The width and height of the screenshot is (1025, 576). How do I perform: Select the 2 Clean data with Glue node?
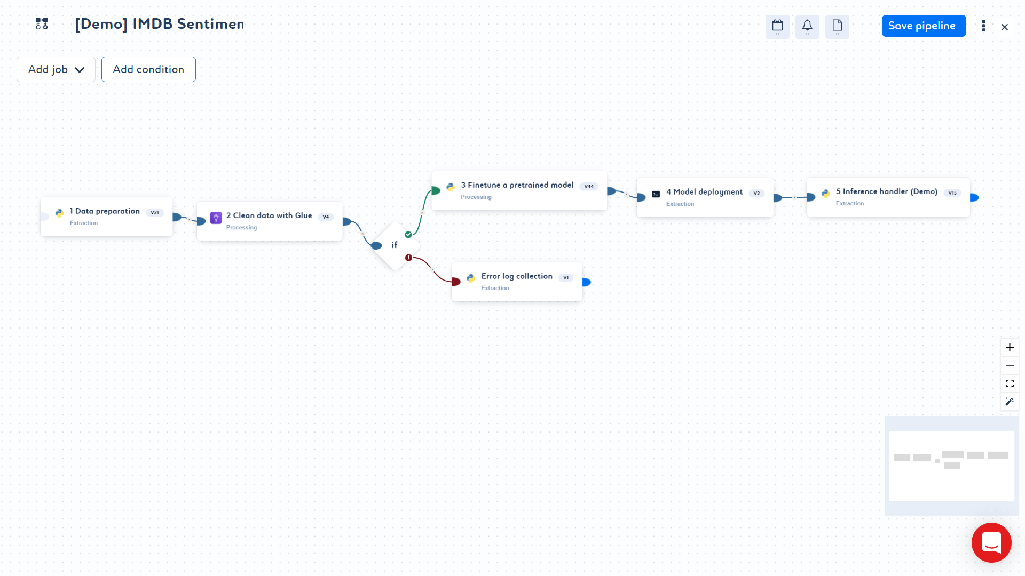pos(270,221)
